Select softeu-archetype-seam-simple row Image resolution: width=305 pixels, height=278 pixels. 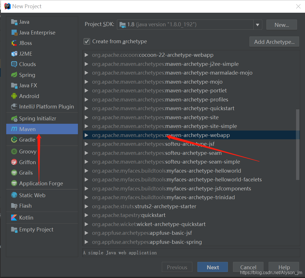[191, 162]
